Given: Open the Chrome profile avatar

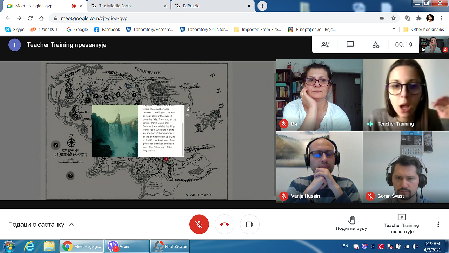Looking at the screenshot, I should coord(430,18).
